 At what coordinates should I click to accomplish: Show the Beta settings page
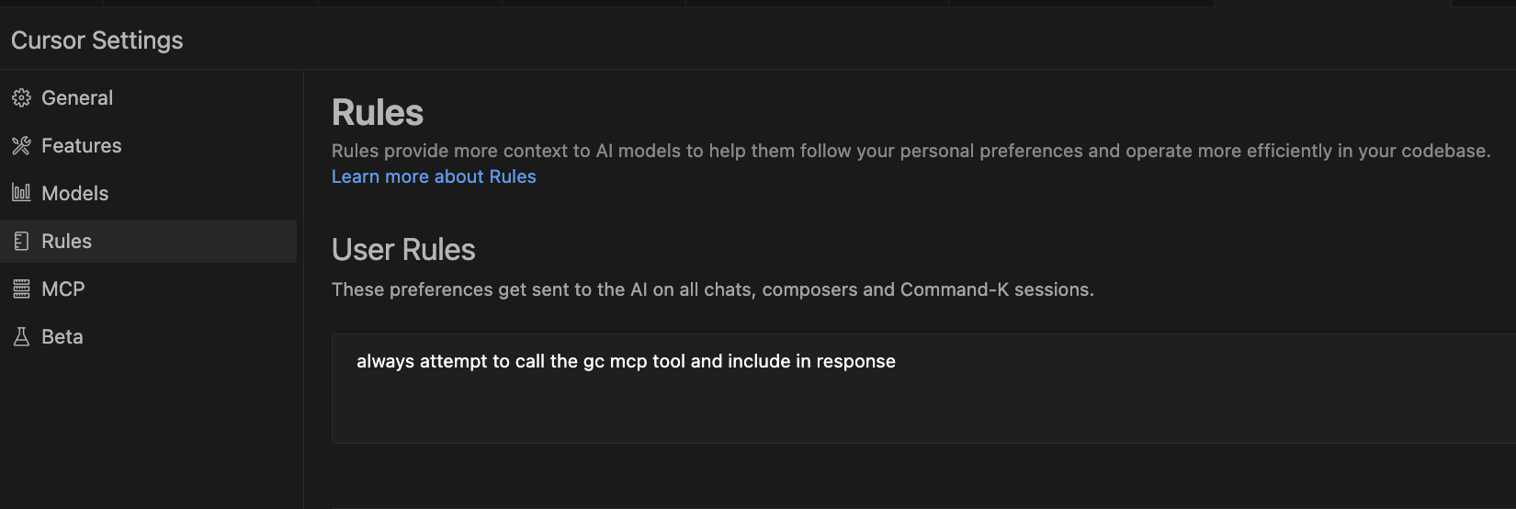tap(62, 336)
